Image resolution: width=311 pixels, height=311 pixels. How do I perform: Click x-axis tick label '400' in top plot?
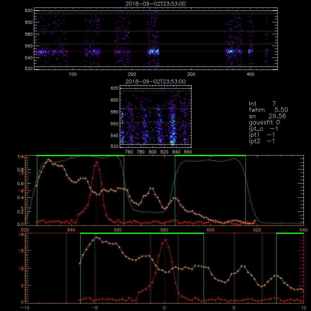point(250,74)
